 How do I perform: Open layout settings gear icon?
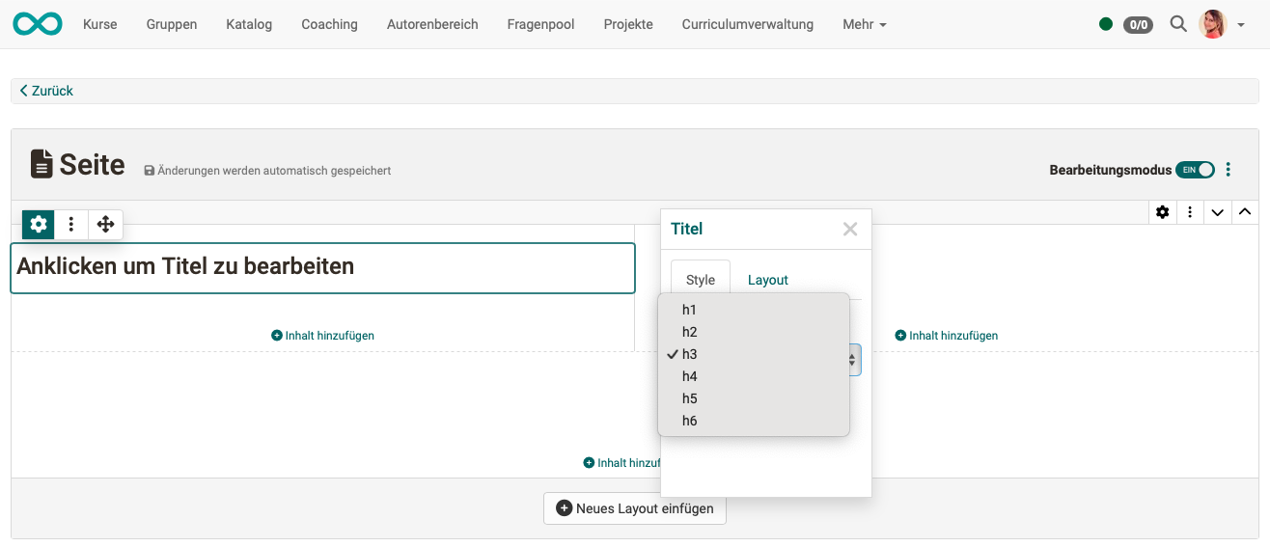1163,212
